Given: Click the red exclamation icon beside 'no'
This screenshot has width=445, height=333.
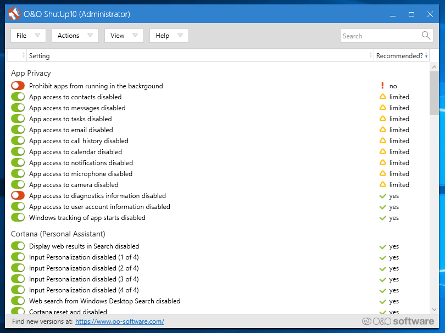Looking at the screenshot, I should [x=382, y=86].
